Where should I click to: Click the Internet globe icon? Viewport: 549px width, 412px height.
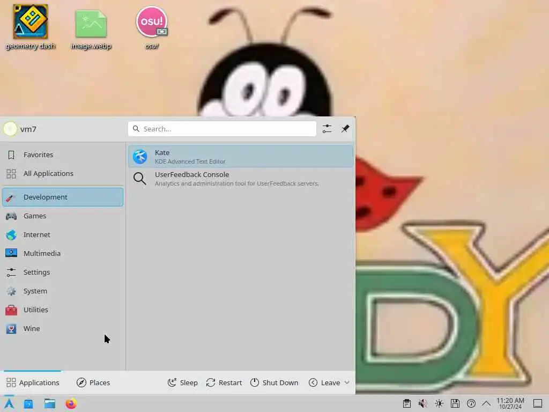point(11,235)
